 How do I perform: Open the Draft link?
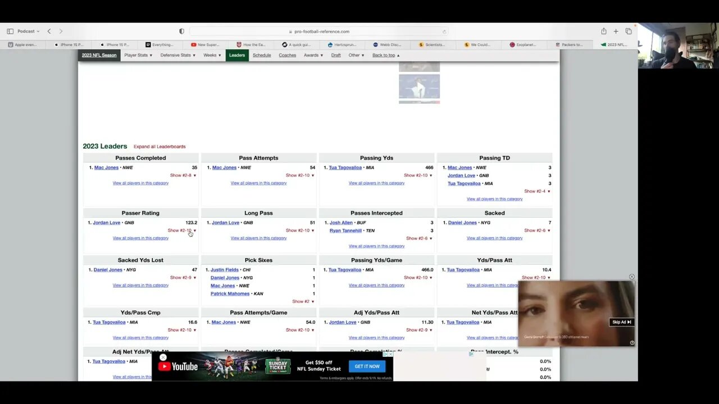tap(336, 55)
